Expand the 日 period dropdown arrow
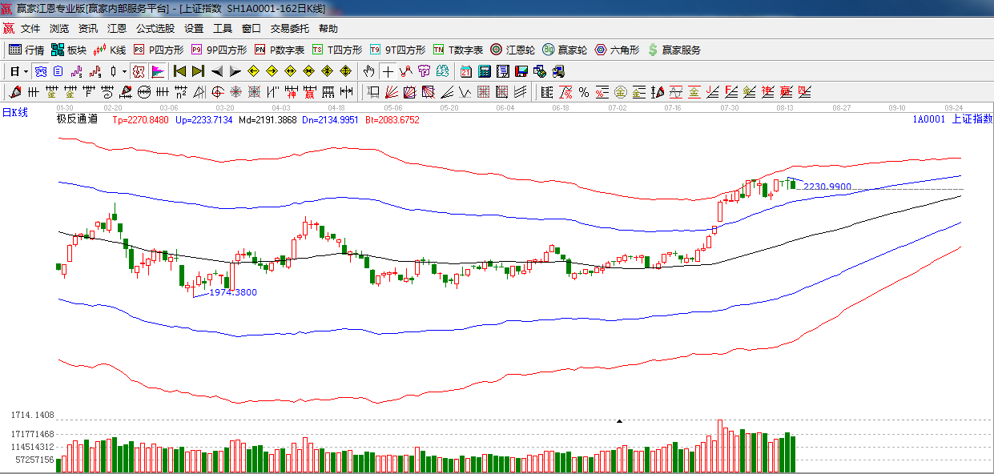Screen dimensions: 994x474 coord(26,71)
